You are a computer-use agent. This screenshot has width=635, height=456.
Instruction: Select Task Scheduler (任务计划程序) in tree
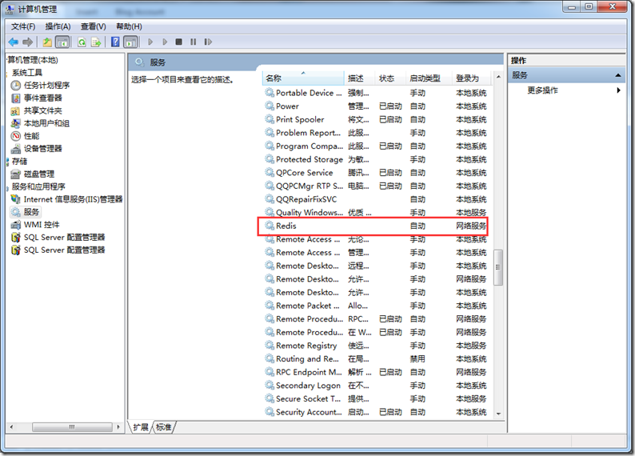pyautogui.click(x=40, y=85)
